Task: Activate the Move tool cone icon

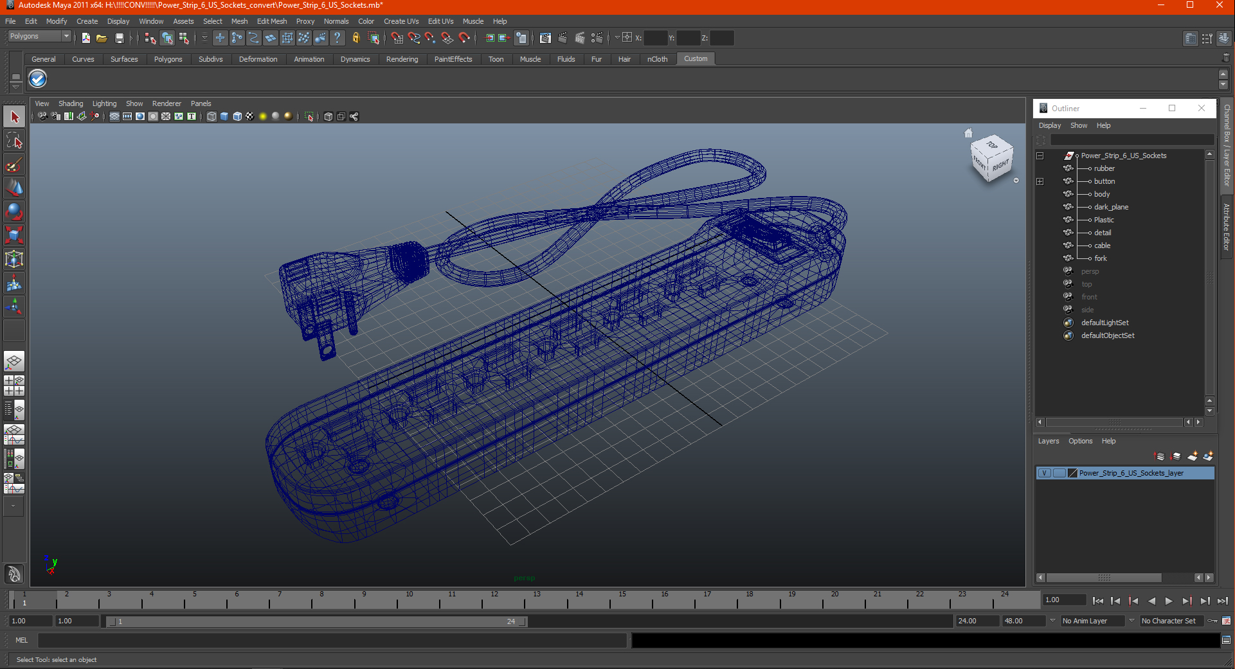Action: (14, 188)
